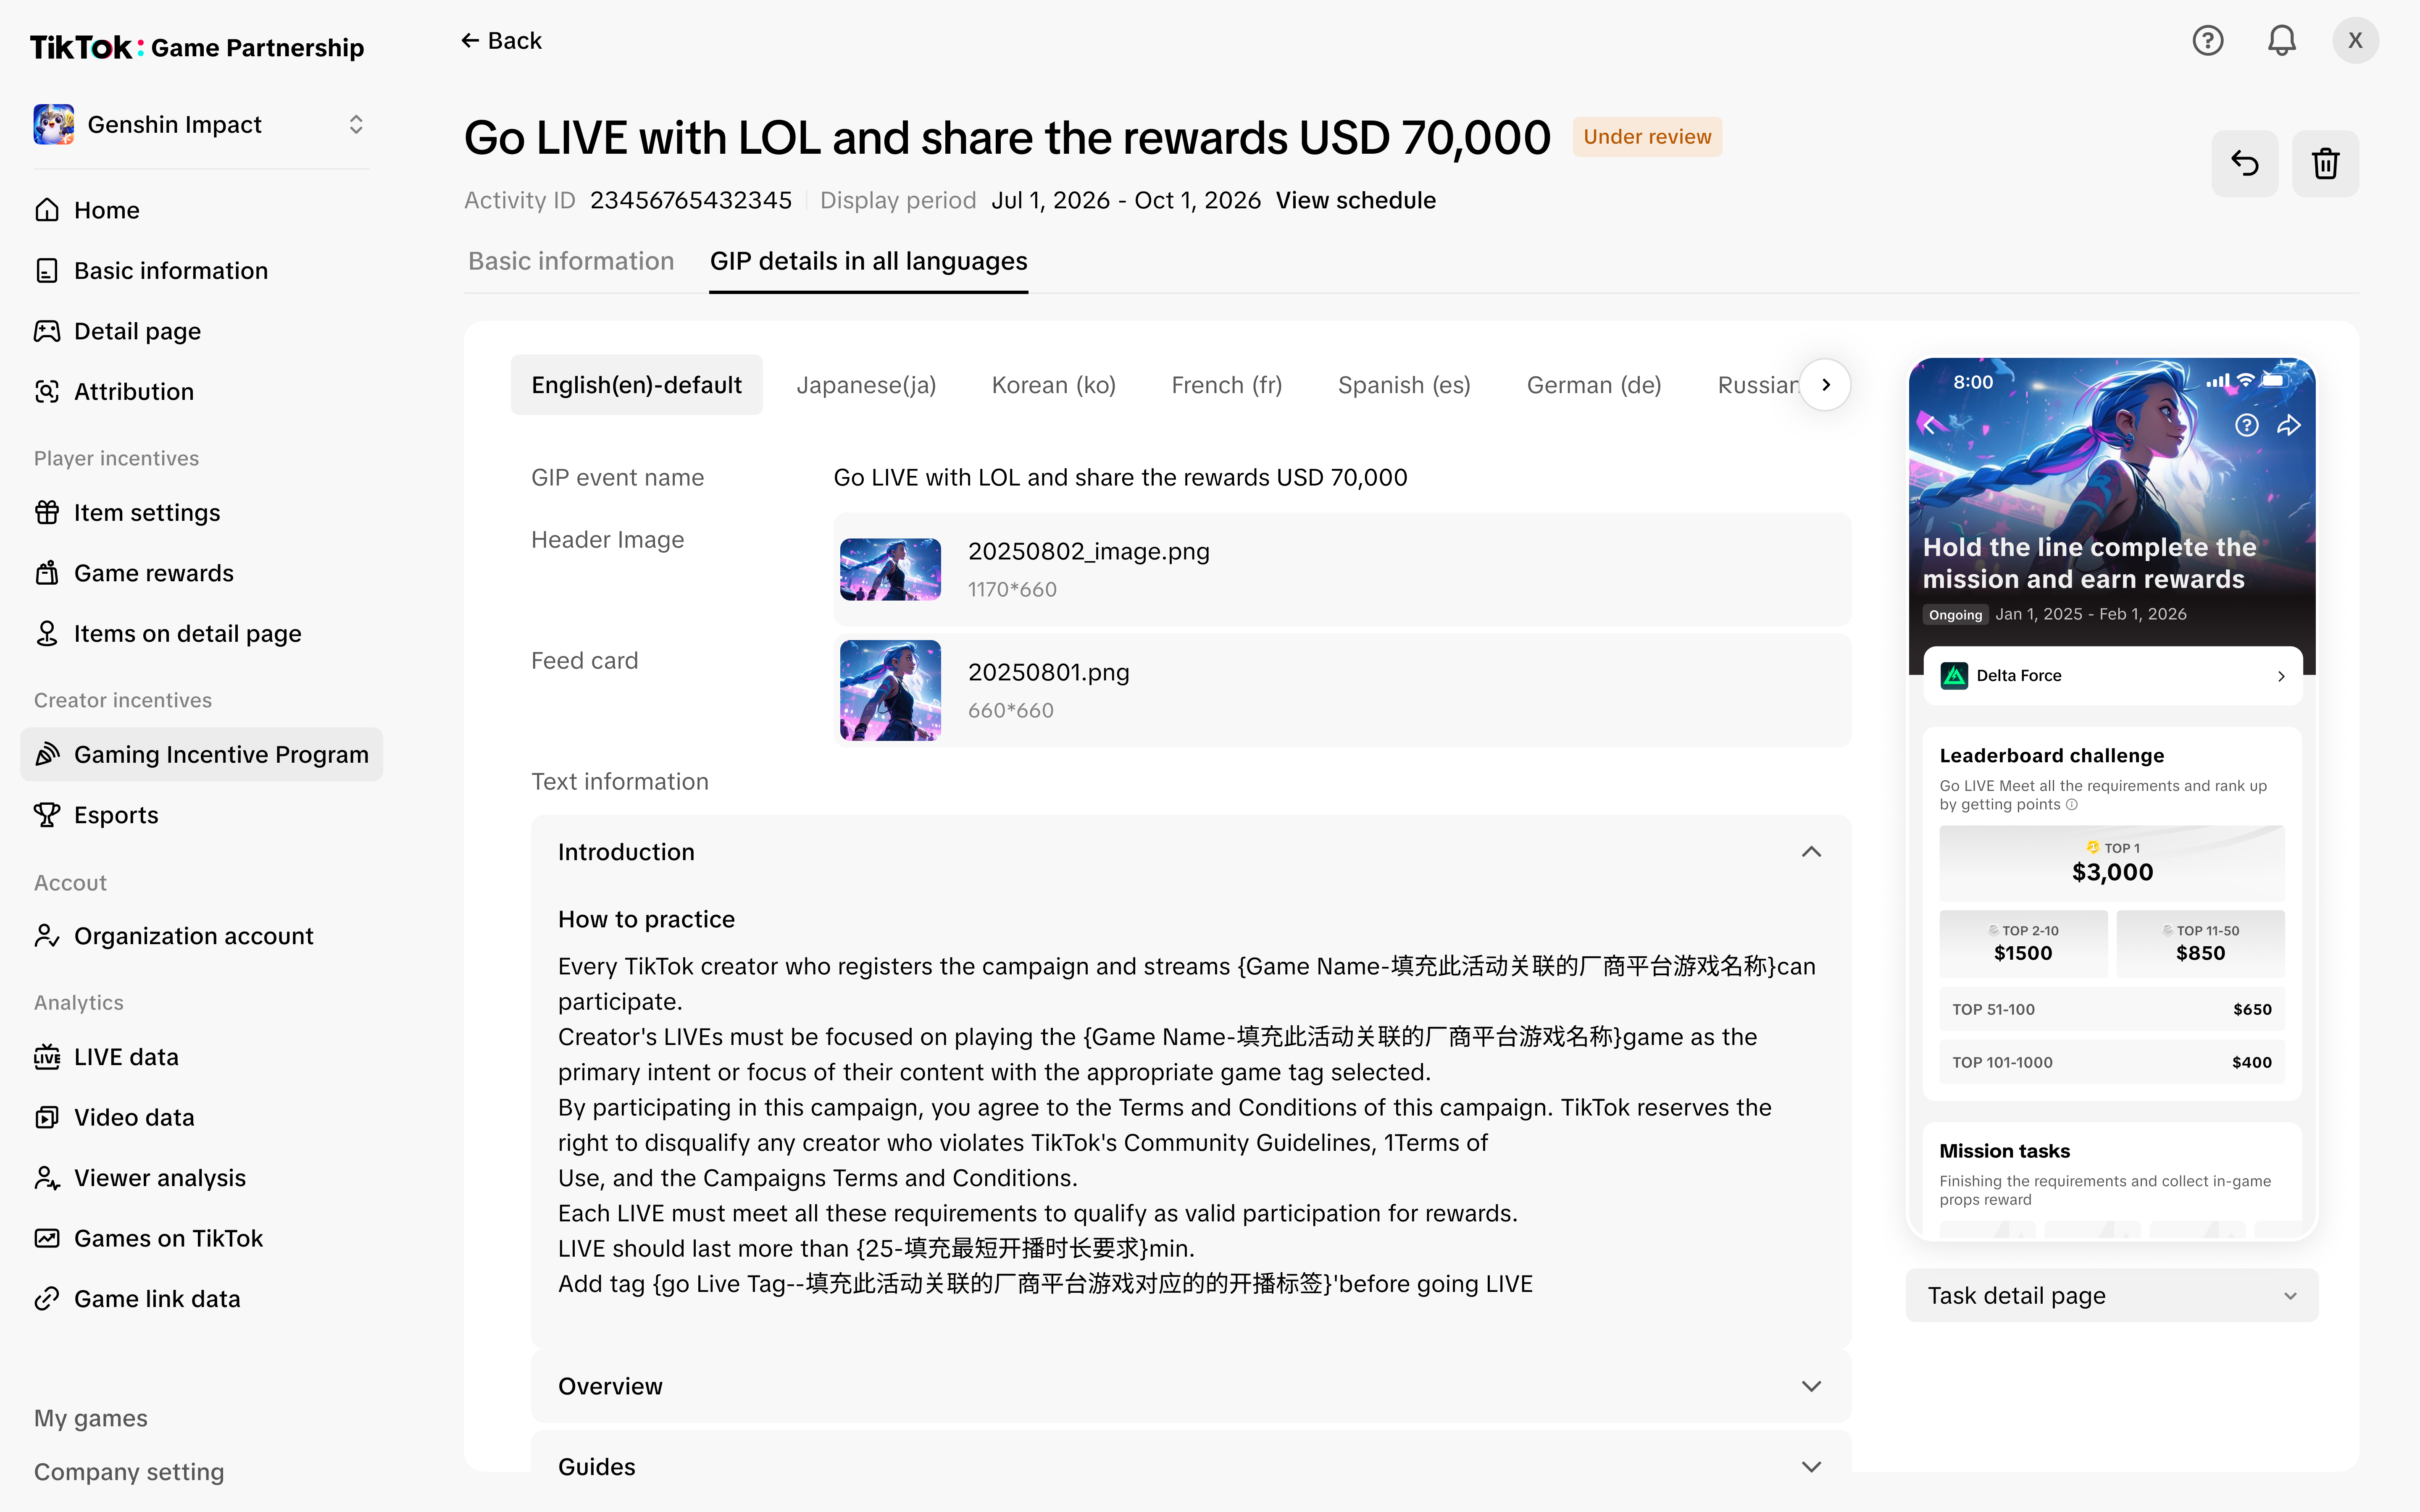Viewport: 2420px width, 1512px height.
Task: Click the TOP 51-100 $650 row
Action: [x=2112, y=1009]
